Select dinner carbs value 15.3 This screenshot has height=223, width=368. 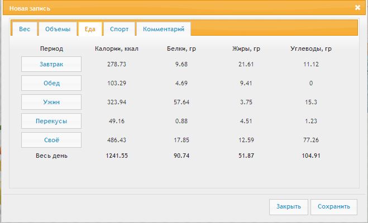click(x=311, y=102)
